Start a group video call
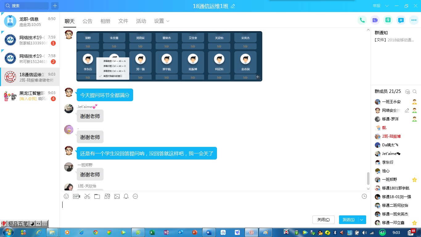This screenshot has height=237, width=421. 375,20
